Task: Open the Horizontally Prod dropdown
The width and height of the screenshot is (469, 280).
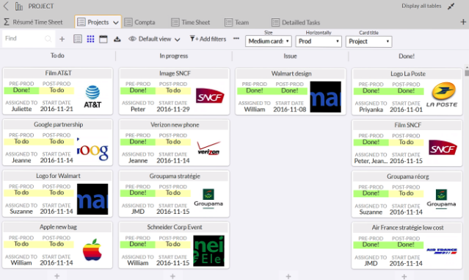Action: point(319,41)
